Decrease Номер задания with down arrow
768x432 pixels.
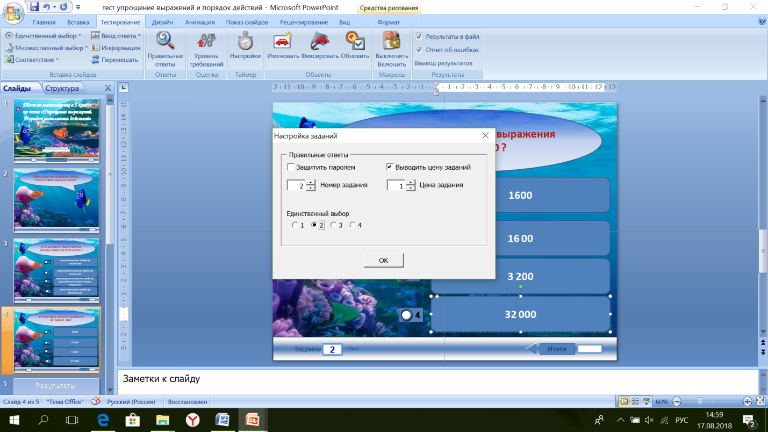tap(310, 188)
